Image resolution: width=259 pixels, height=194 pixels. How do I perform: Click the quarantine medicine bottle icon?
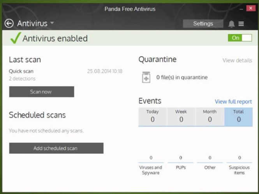coord(146,77)
